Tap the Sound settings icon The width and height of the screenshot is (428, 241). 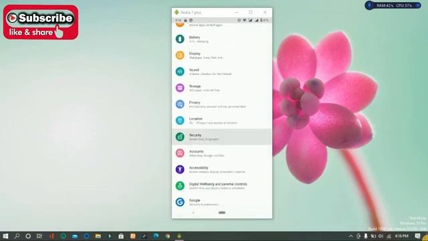click(x=180, y=72)
